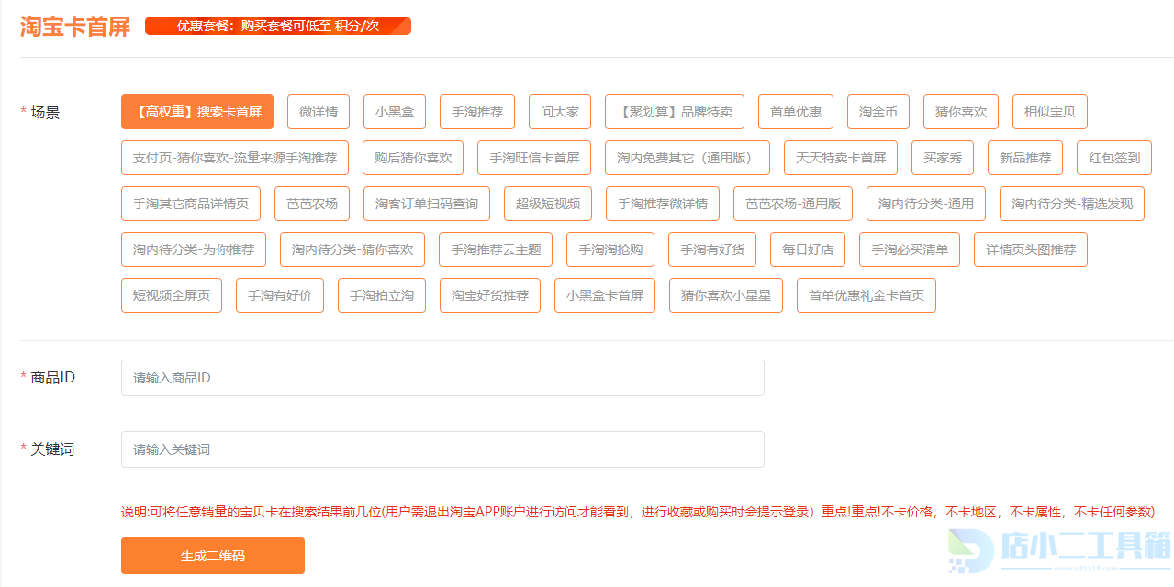Select the 手淘推荐云主题 scene
Viewport: 1174px width, 587px height.
(x=496, y=249)
